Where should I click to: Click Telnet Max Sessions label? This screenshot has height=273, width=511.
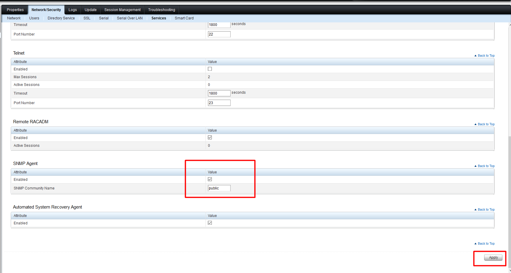[25, 77]
